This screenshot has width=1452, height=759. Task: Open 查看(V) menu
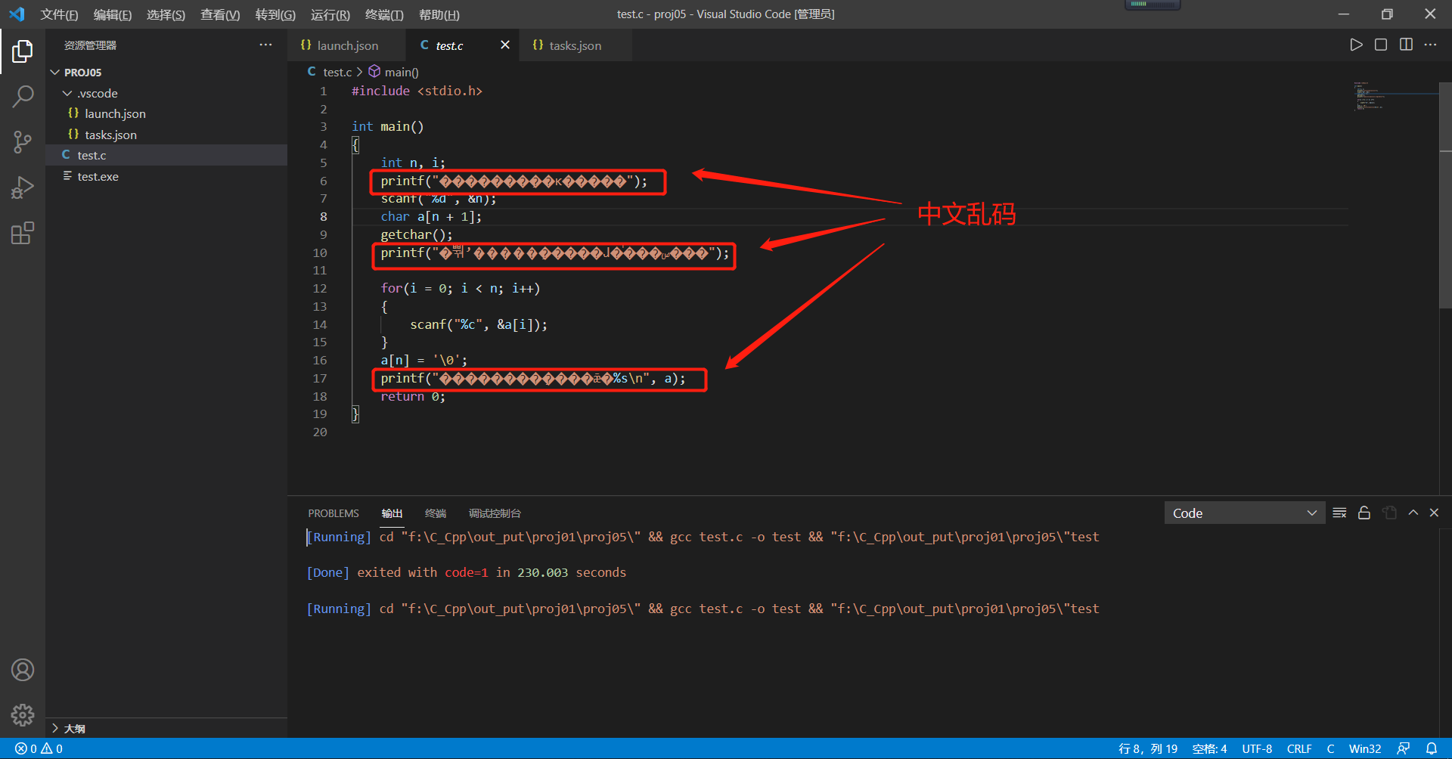pyautogui.click(x=220, y=14)
